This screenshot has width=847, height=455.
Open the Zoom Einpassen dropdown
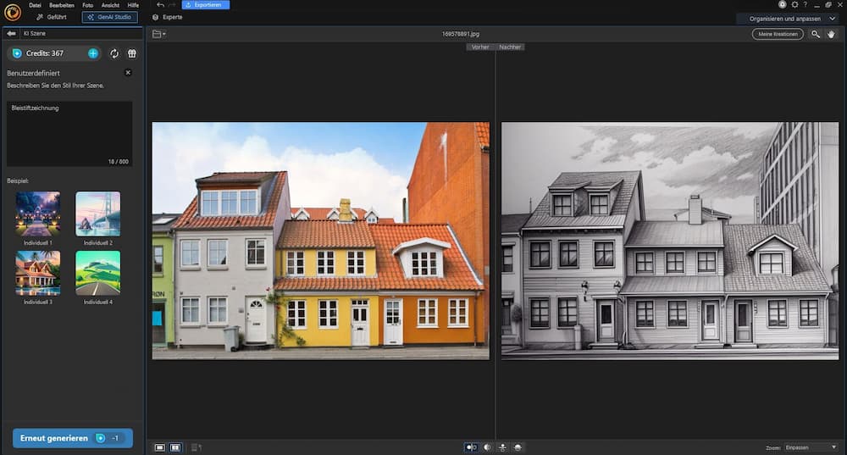tap(811, 447)
